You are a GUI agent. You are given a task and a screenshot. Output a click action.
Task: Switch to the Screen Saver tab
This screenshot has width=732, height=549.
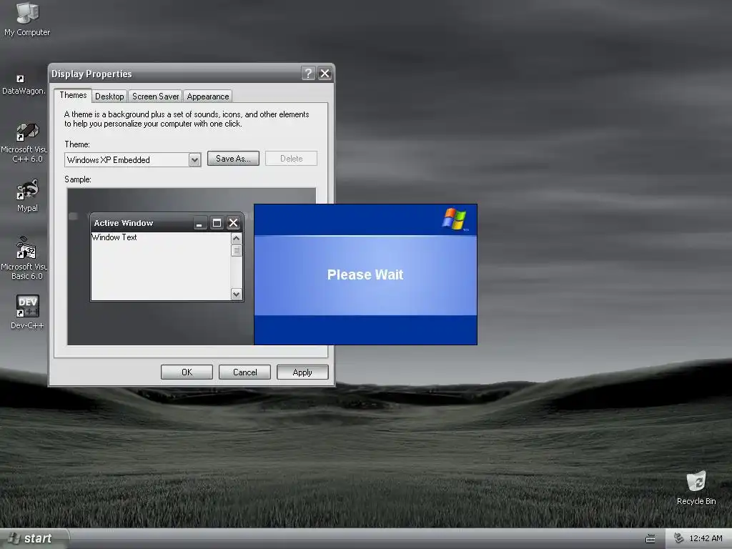point(155,97)
